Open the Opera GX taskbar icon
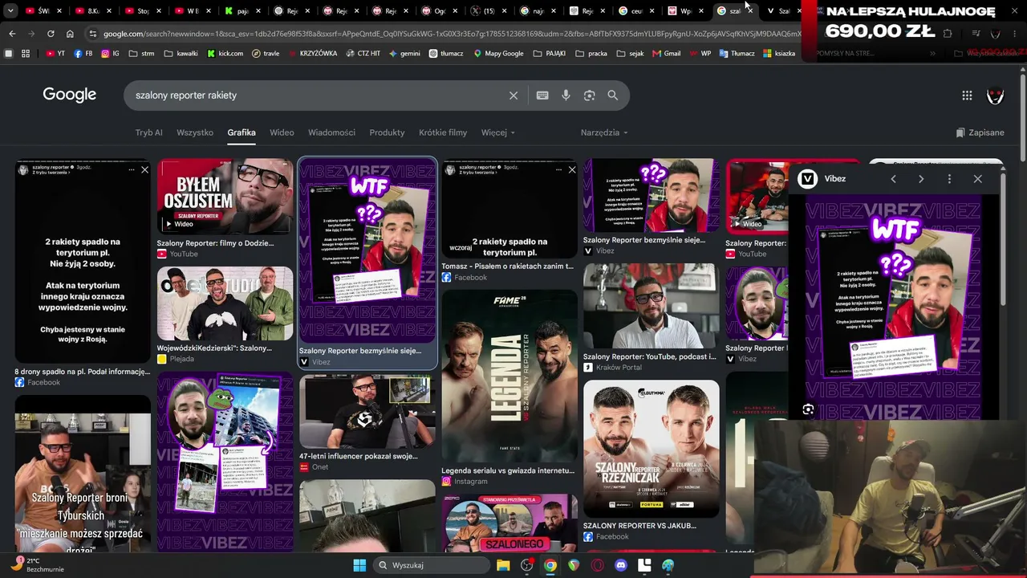Image resolution: width=1027 pixels, height=578 pixels. tap(597, 565)
